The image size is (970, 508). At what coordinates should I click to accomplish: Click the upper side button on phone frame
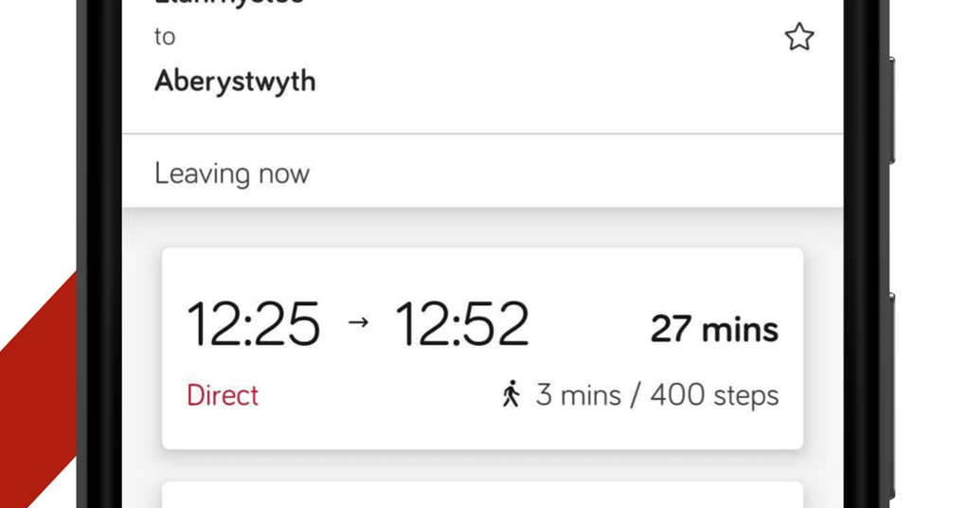pyautogui.click(x=892, y=110)
